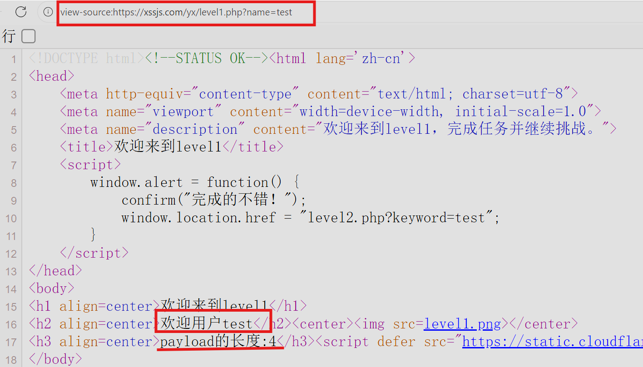The height and width of the screenshot is (367, 643).
Task: Click the 'window.alert = function() {' line
Action: [195, 182]
